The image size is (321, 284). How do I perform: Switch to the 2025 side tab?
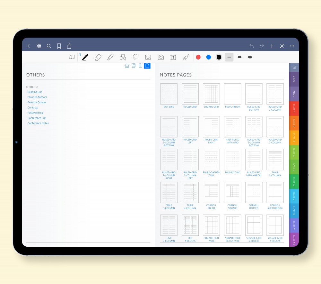(294, 94)
